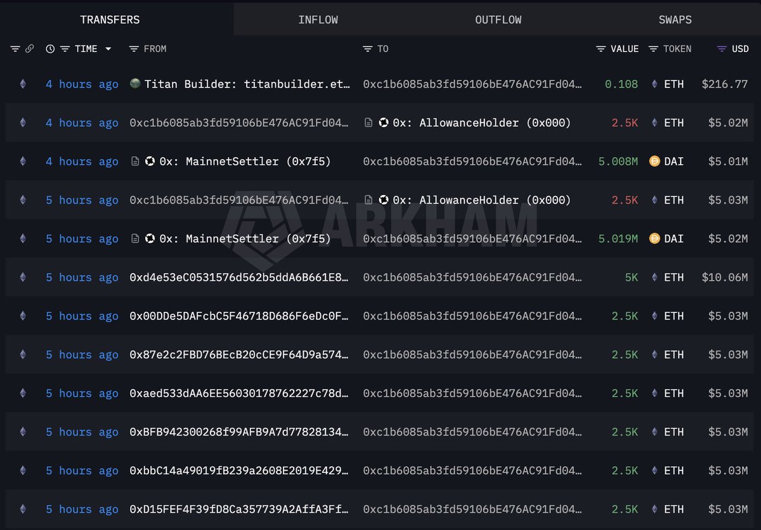Viewport: 761px width, 530px height.
Task: Open '4 hours ago' transaction on Titan Builder row
Action: (x=82, y=84)
